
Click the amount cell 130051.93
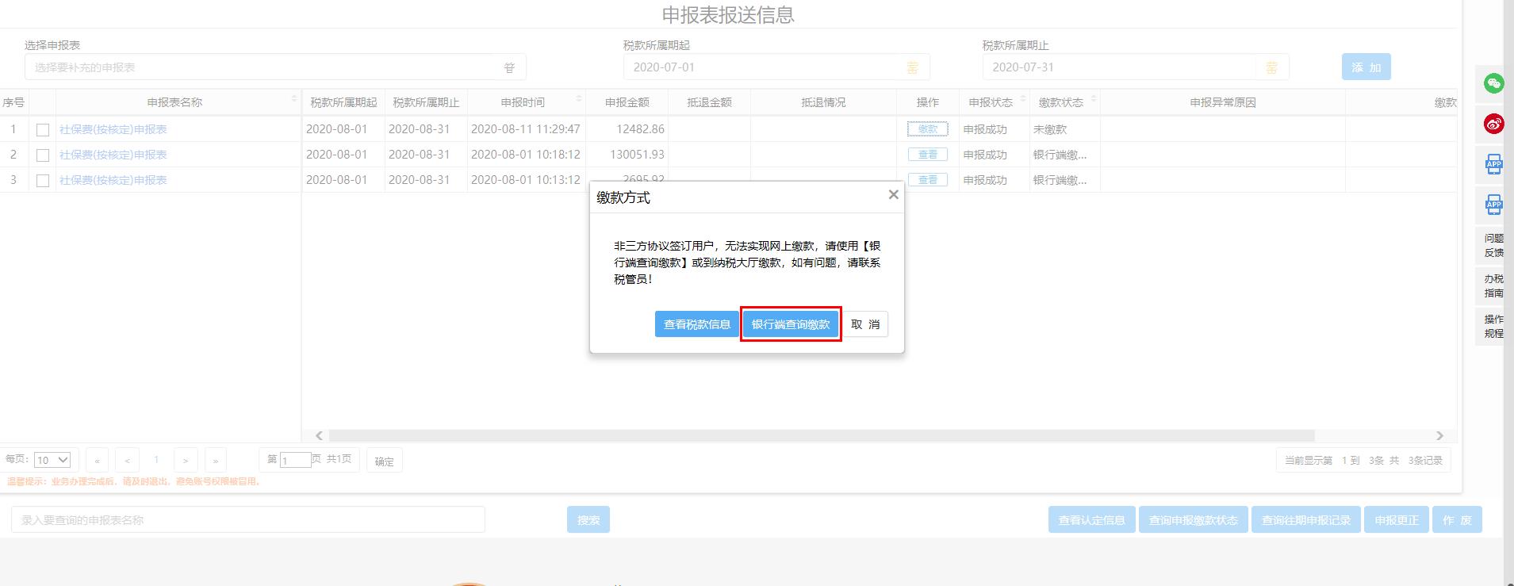coord(627,155)
